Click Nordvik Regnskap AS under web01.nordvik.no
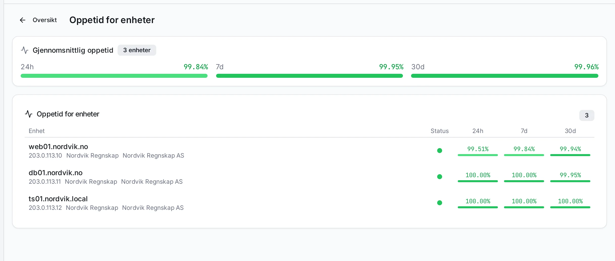 tap(153, 156)
